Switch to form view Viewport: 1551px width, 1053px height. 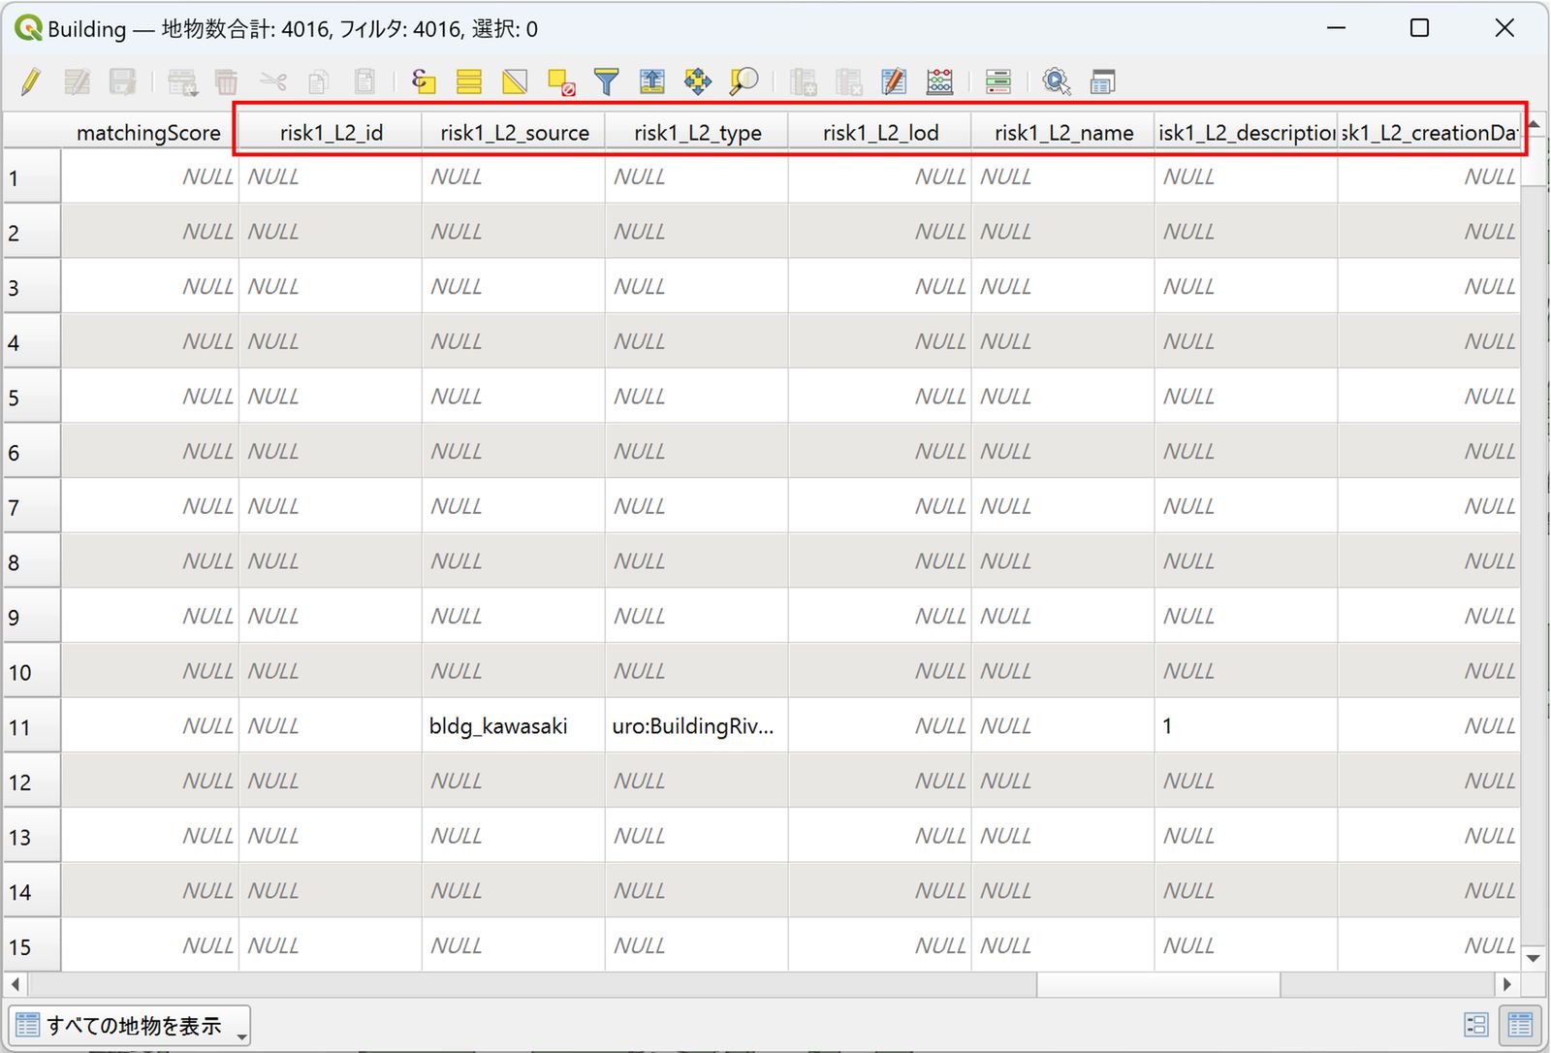click(1475, 1025)
